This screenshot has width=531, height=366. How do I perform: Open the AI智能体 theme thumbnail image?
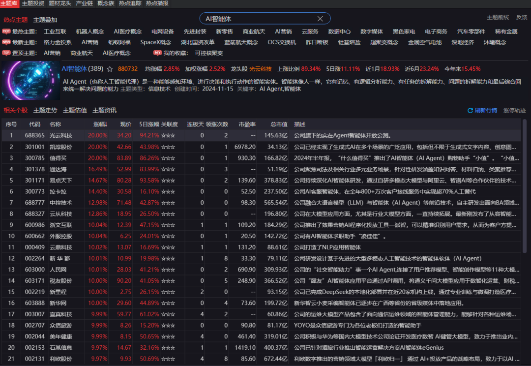(31, 81)
